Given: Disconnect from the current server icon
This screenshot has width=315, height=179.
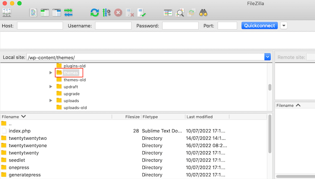Looking at the screenshot, I should tap(130, 13).
